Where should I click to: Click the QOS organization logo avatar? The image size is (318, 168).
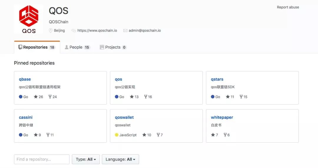click(x=29, y=19)
